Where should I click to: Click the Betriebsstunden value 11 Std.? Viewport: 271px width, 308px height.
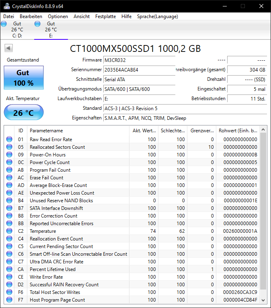(x=247, y=99)
